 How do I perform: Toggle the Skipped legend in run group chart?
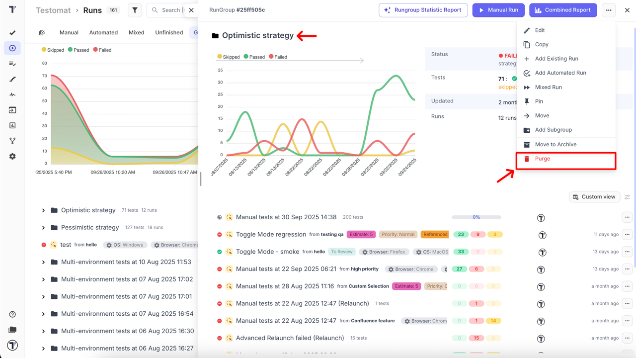tap(228, 57)
